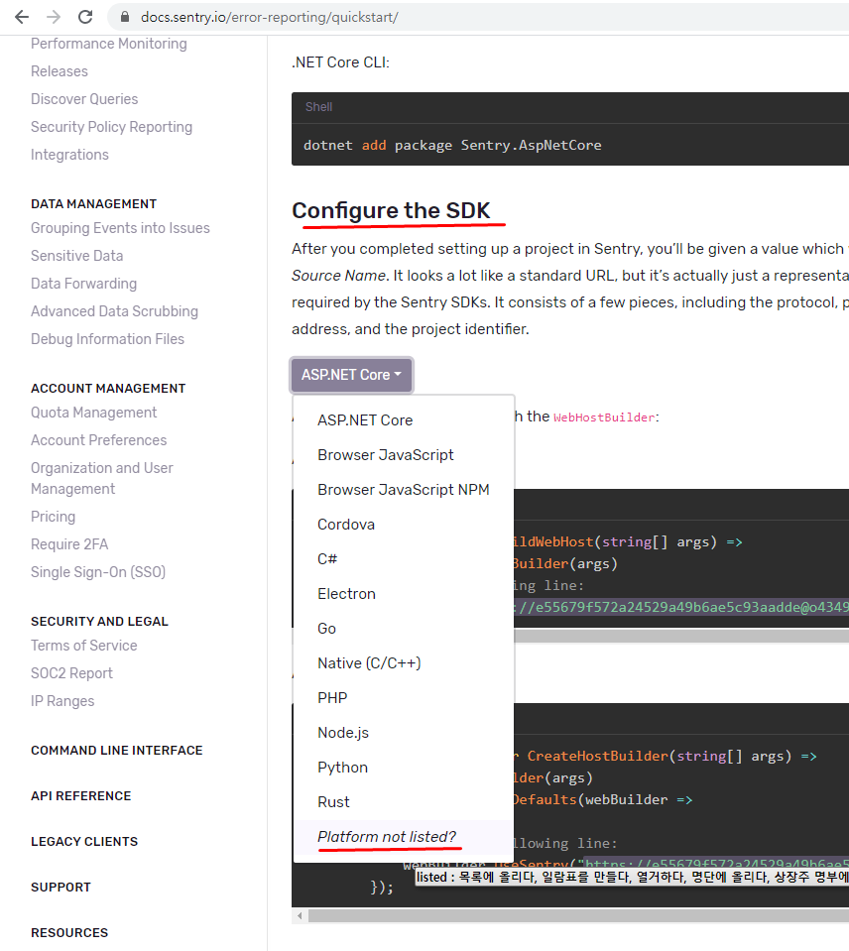Image resolution: width=849 pixels, height=951 pixels.
Task: Expand the LEGACY CLIENTS section
Action: [84, 841]
